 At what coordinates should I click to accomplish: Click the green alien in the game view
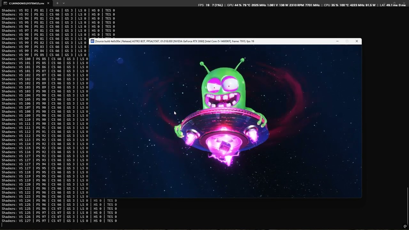(x=223, y=88)
